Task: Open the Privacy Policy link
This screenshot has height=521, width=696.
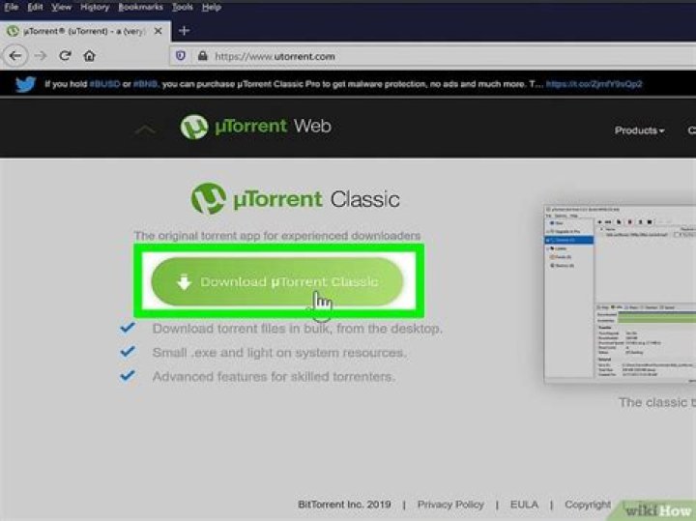Action: 450,505
